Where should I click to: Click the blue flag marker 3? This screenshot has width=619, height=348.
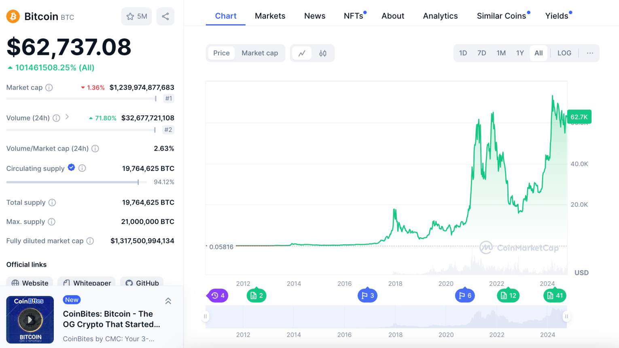click(367, 296)
